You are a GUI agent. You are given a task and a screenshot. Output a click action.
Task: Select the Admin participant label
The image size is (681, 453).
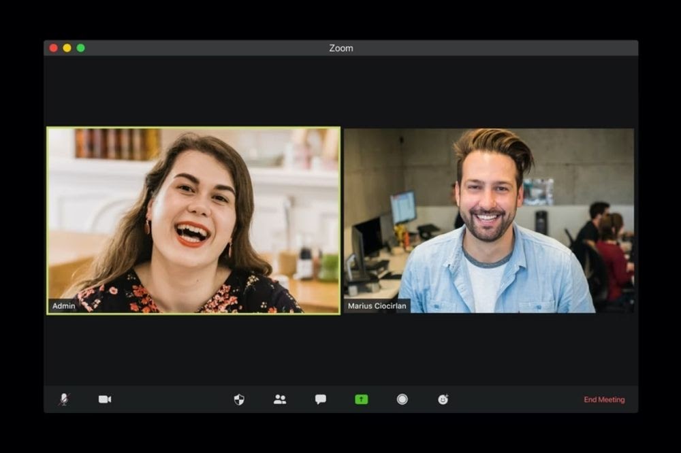[63, 306]
